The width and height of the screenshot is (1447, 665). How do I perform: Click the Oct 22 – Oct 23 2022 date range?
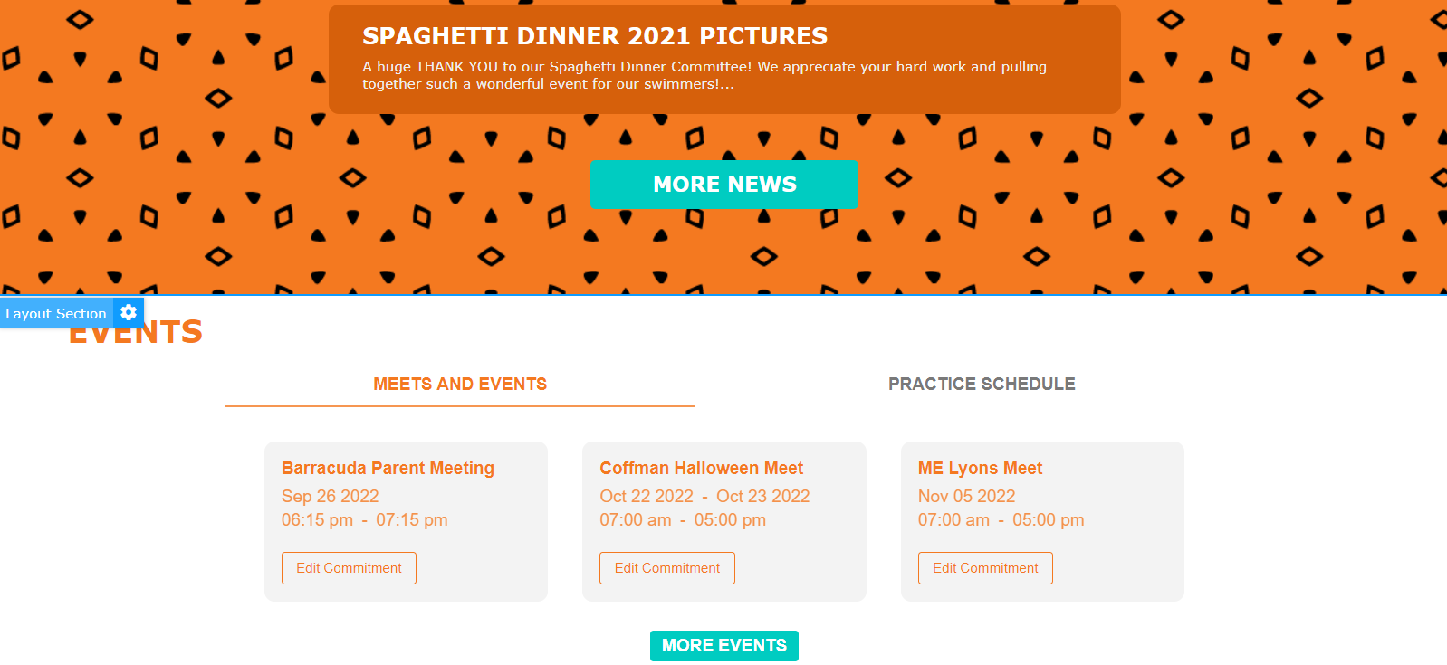[x=704, y=496]
